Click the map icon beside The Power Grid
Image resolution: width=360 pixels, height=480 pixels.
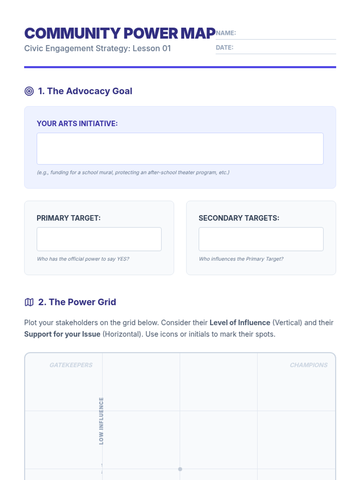(29, 302)
